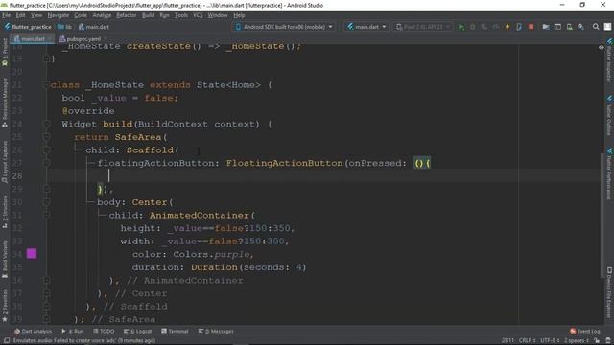Open SDK Manager toolbar icon
The image size is (614, 345).
point(581,27)
